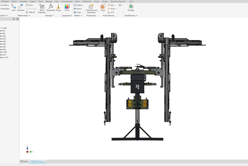Search the model browser with magnifier icon
Viewport: 248px width, 166px height.
pos(14,19)
